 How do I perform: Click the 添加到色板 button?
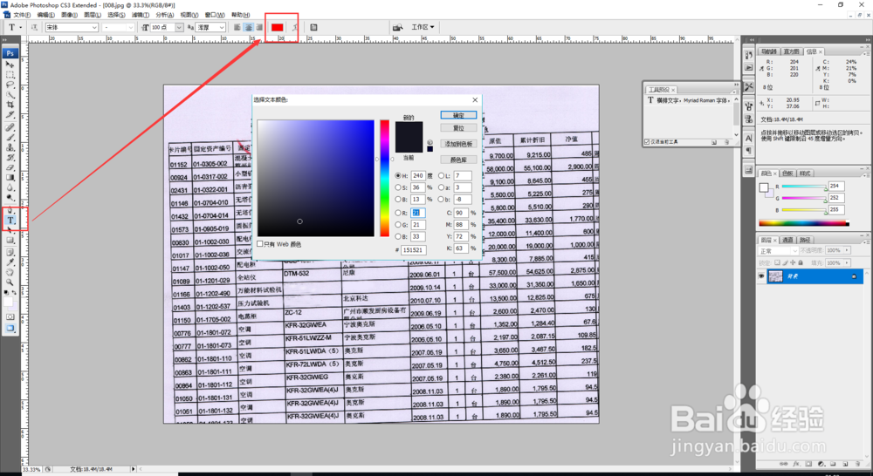coord(458,144)
